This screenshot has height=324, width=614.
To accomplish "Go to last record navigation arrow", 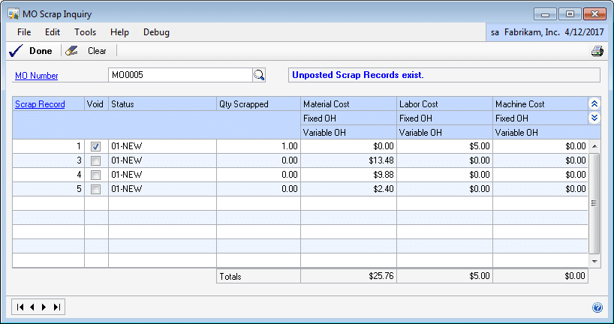I will [x=57, y=307].
